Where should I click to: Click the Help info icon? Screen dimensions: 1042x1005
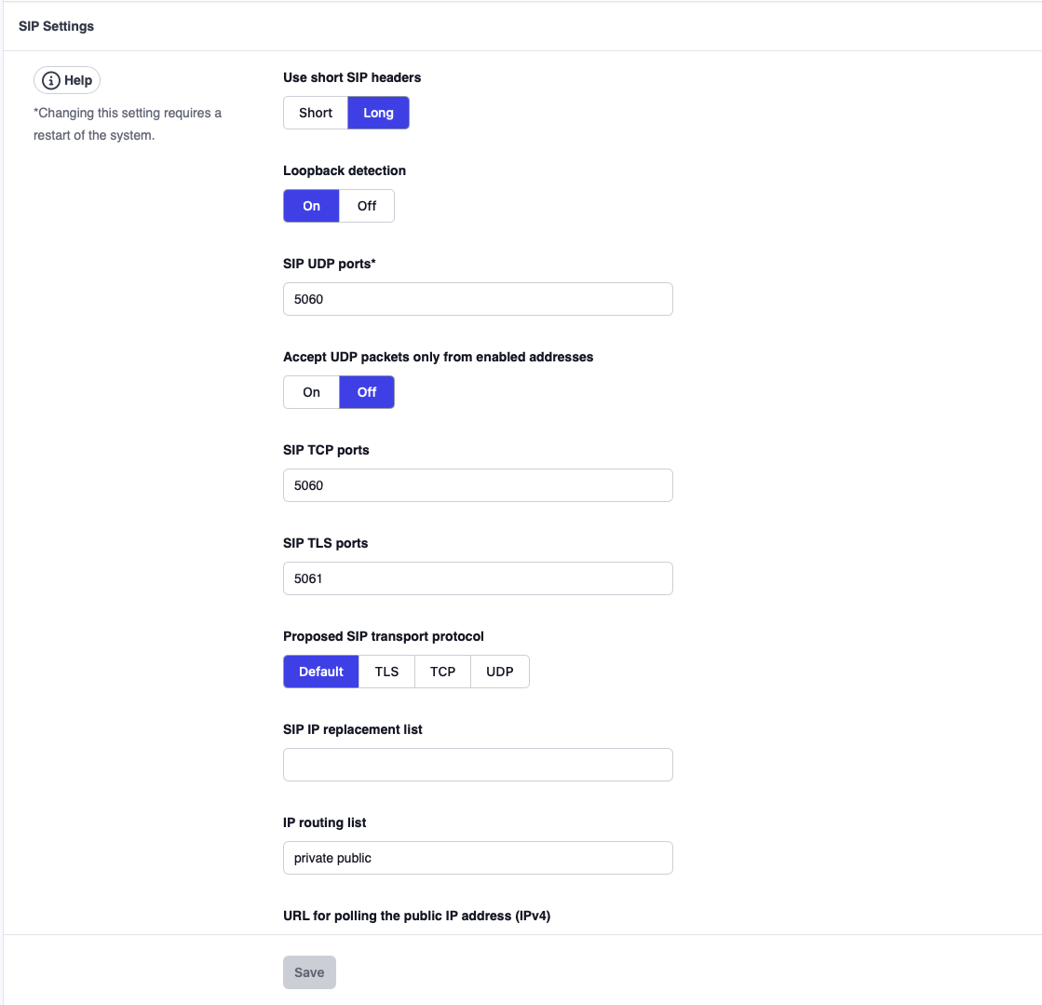click(52, 81)
